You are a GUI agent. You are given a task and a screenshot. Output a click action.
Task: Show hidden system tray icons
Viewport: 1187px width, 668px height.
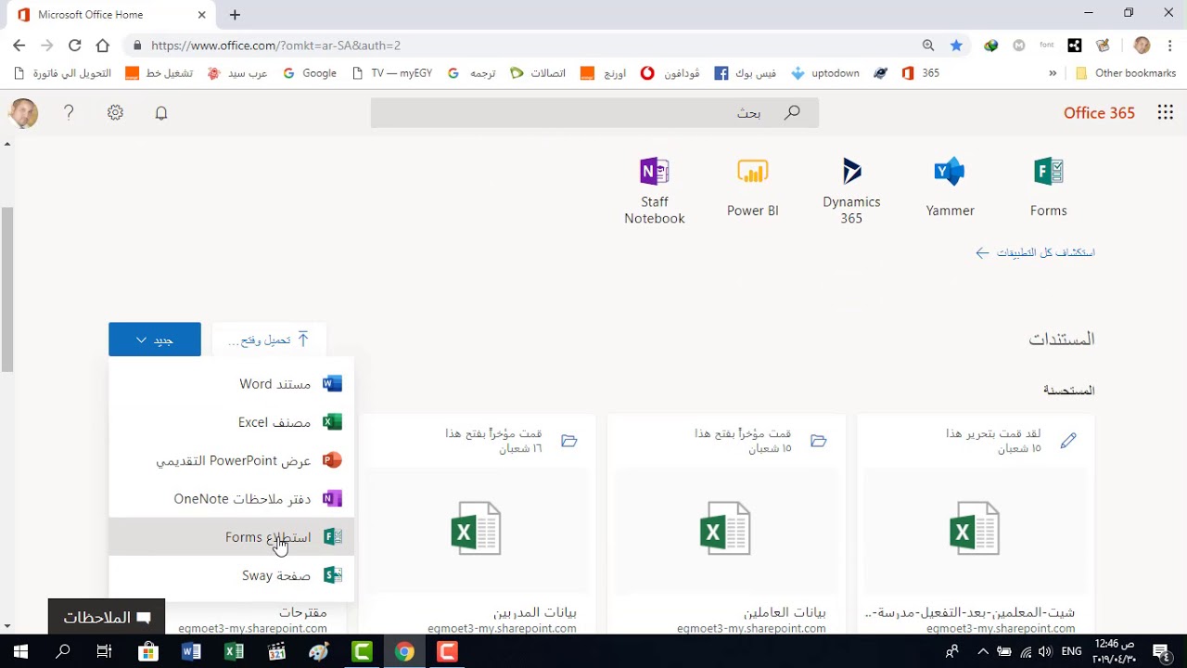(x=983, y=652)
